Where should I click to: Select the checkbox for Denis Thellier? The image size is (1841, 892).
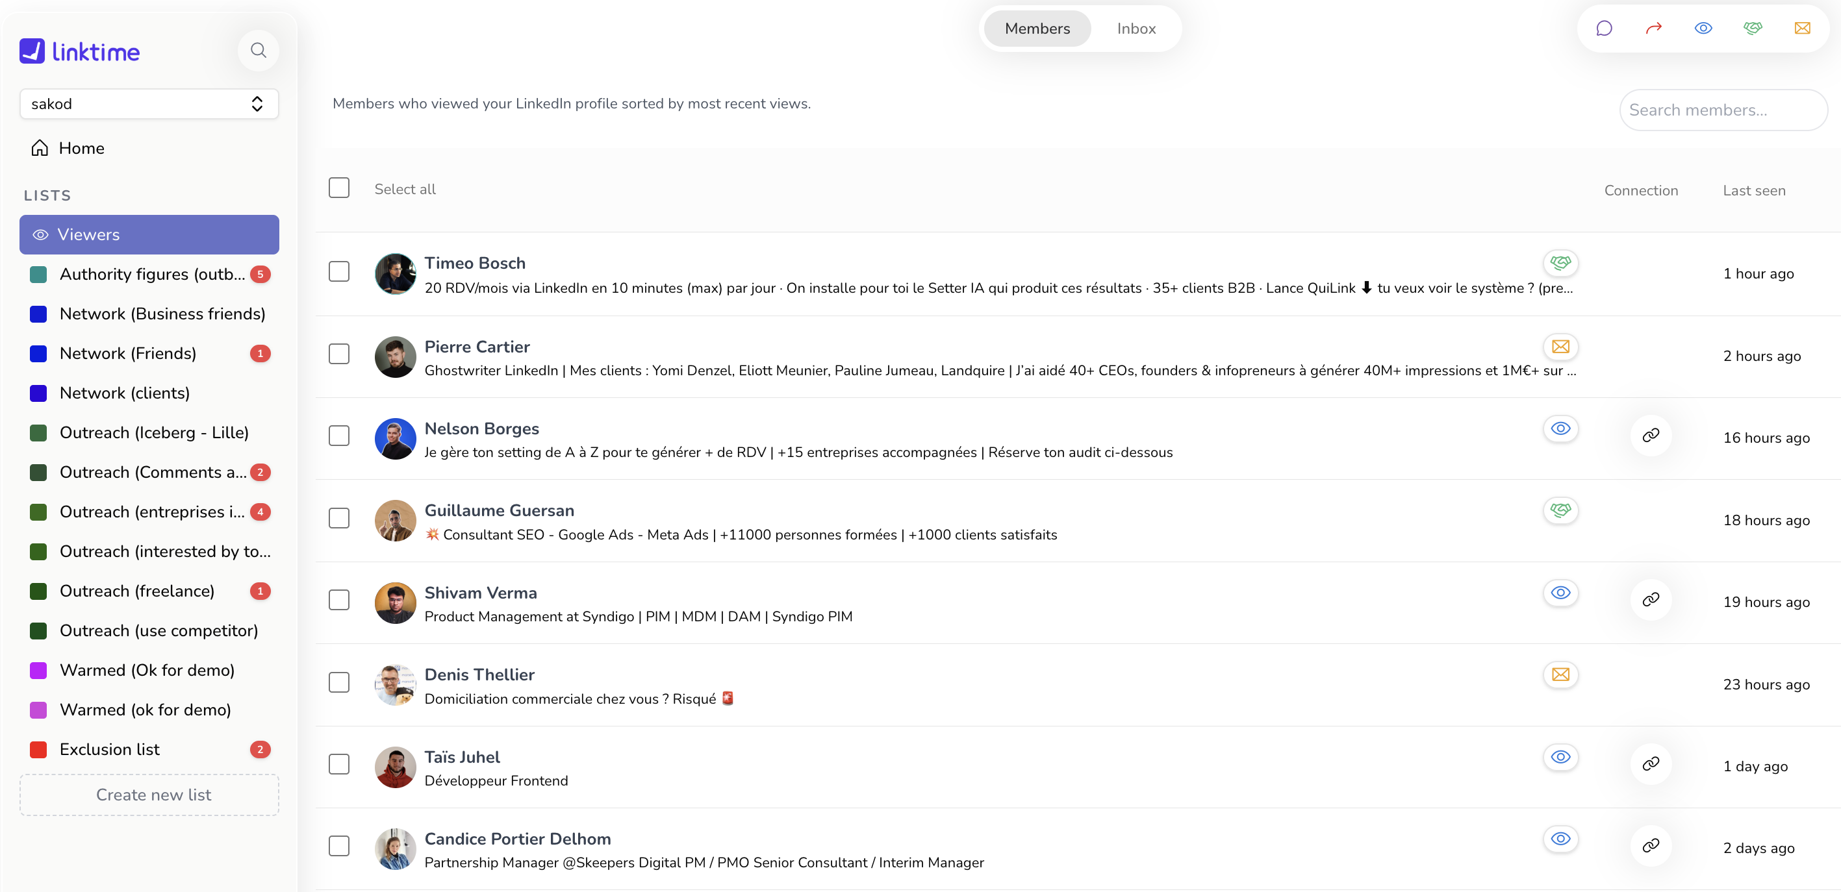[x=338, y=682]
